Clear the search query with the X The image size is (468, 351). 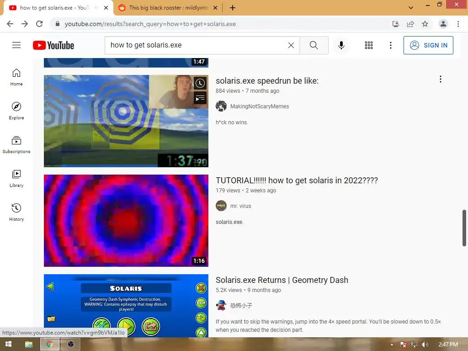coord(291,45)
